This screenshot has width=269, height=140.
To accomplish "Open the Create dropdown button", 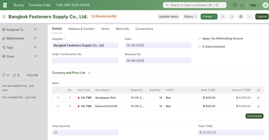I will pos(209,17).
